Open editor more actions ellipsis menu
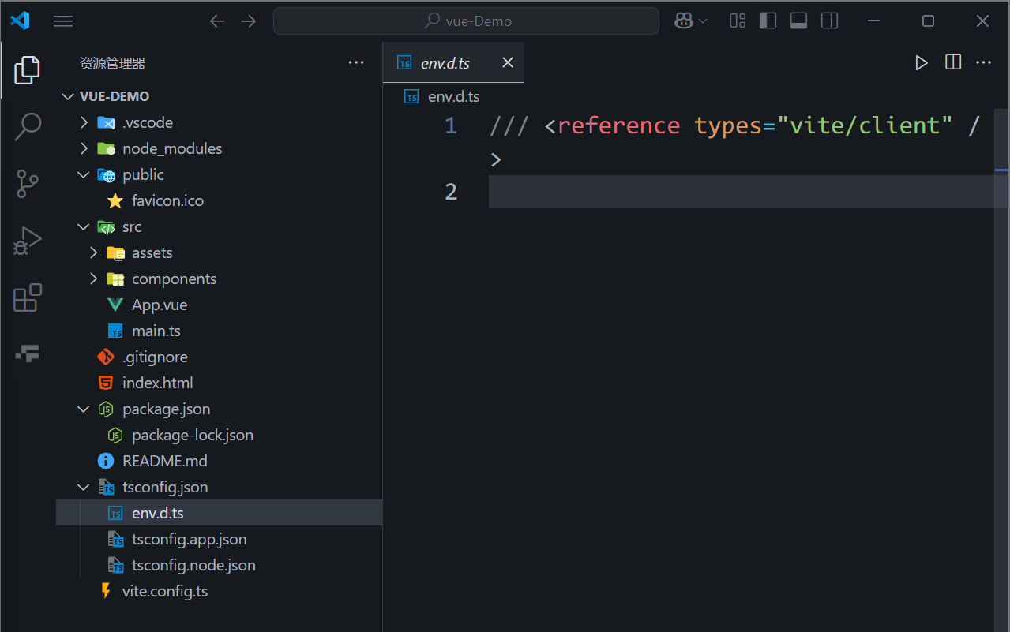1010x632 pixels. coord(983,62)
